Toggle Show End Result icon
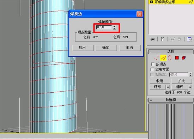 click(x=163, y=39)
